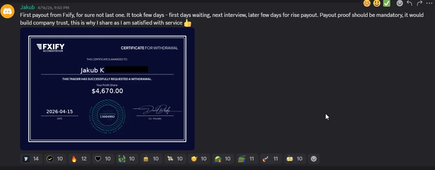Image resolution: width=435 pixels, height=170 pixels.
Task: Open Add Reaction picker in hover toolbar
Action: click(399, 3)
